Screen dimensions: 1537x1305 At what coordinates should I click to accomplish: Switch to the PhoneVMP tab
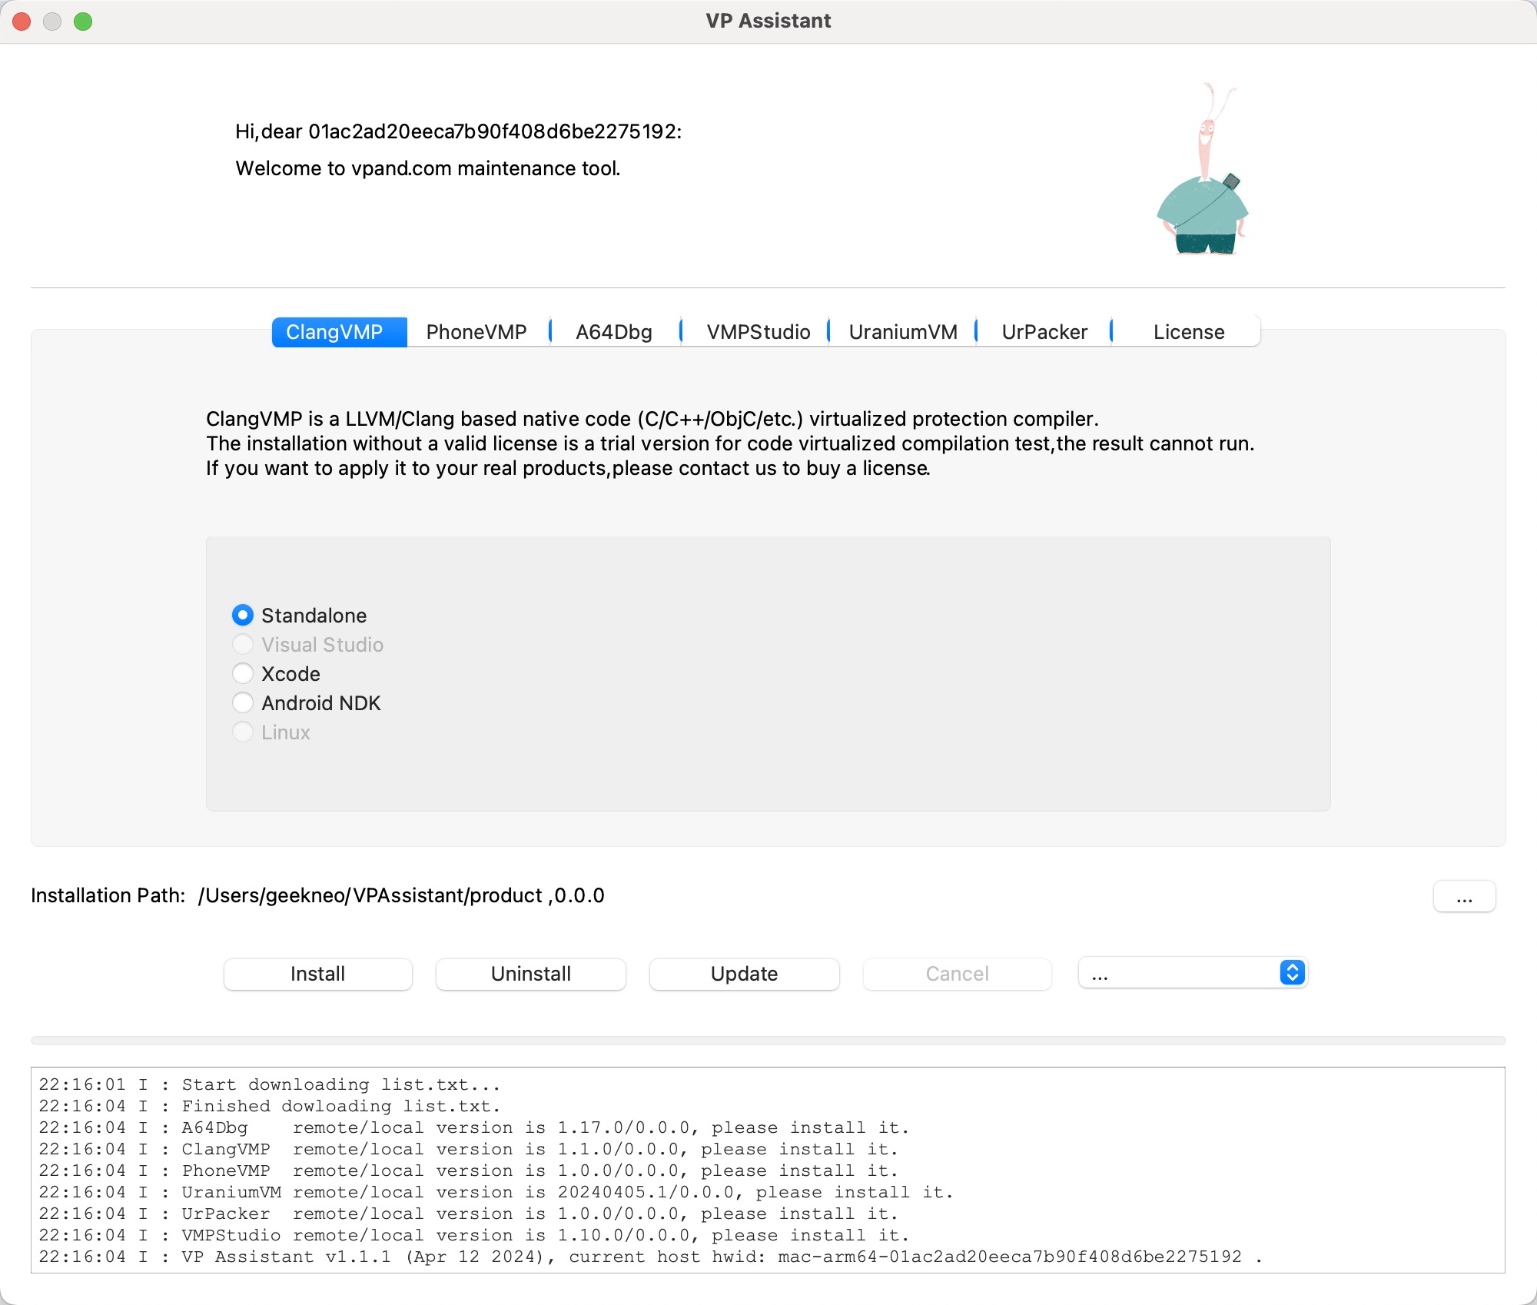476,332
